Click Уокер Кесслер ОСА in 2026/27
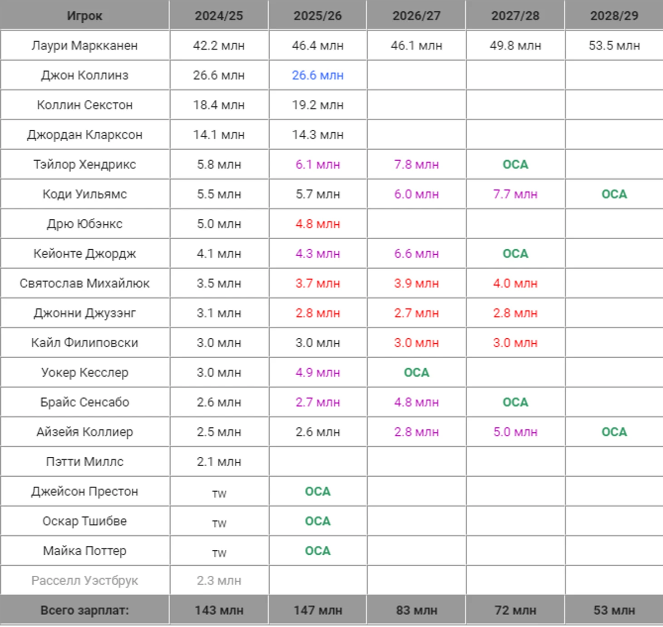The height and width of the screenshot is (627, 663). [416, 372]
